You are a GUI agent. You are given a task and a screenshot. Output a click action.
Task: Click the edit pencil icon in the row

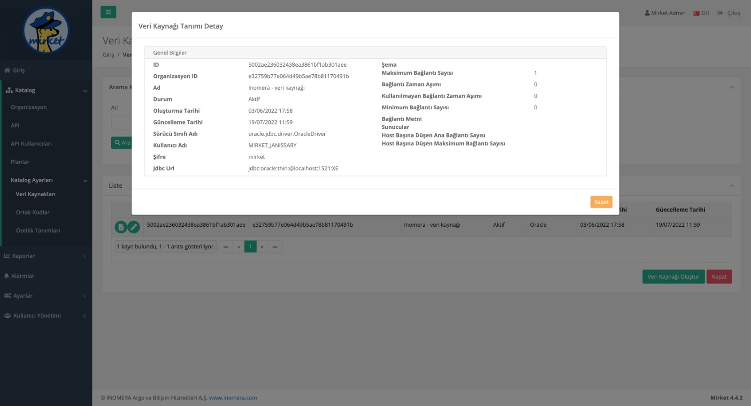click(134, 227)
